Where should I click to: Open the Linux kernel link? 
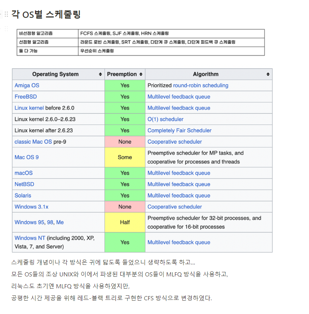pos(29,108)
